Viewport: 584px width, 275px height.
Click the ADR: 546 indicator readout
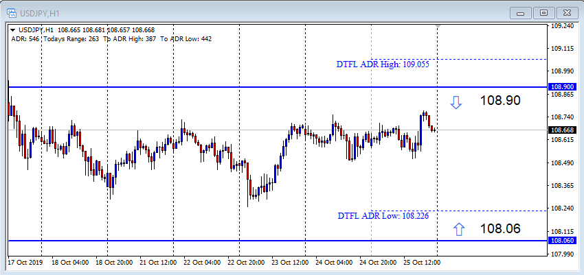(x=25, y=38)
